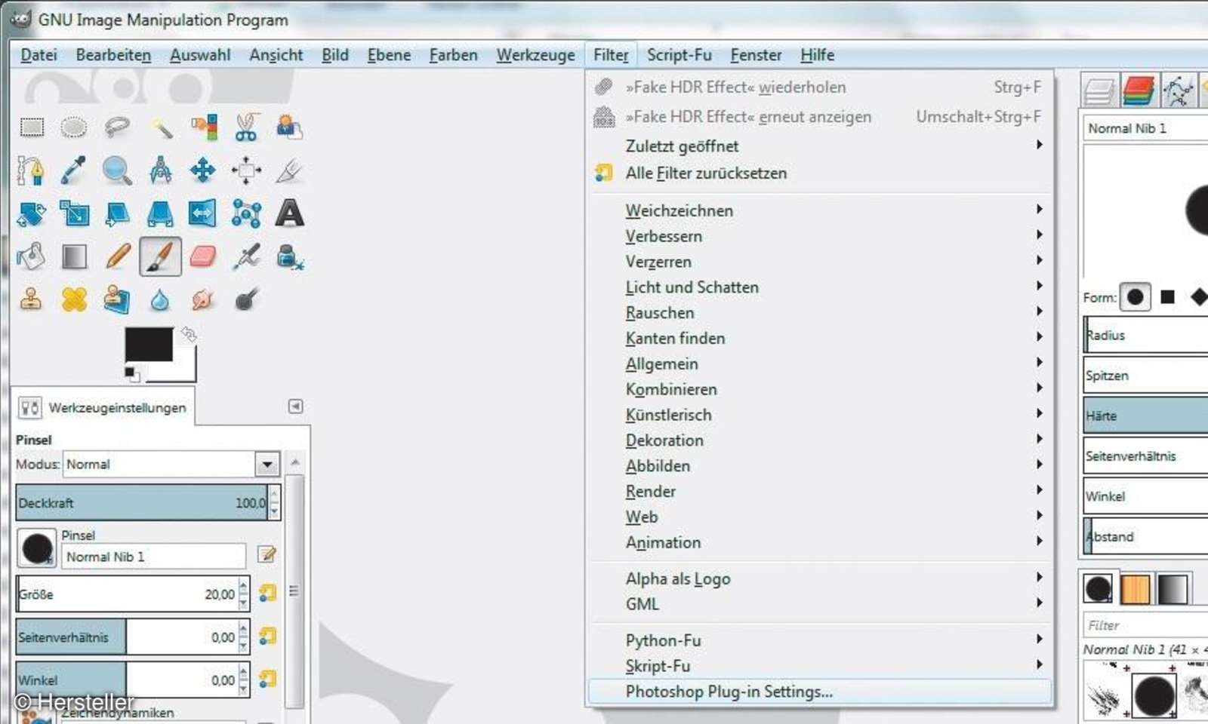This screenshot has width=1208, height=724.
Task: Expand the Weichzeichnen filter submenu
Action: [679, 210]
